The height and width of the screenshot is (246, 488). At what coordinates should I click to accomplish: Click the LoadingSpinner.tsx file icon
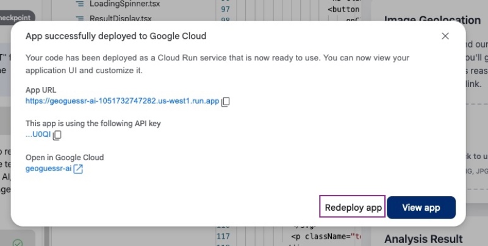(x=79, y=4)
